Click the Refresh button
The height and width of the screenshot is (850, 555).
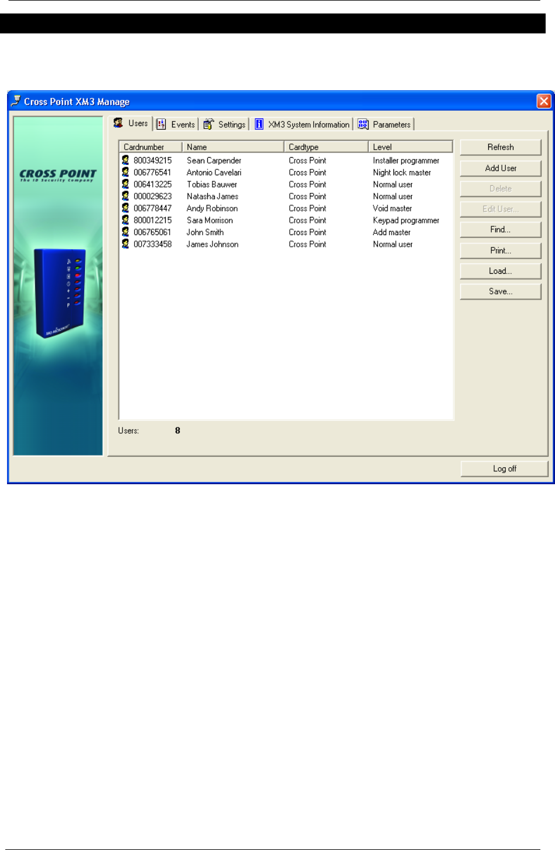pos(501,147)
